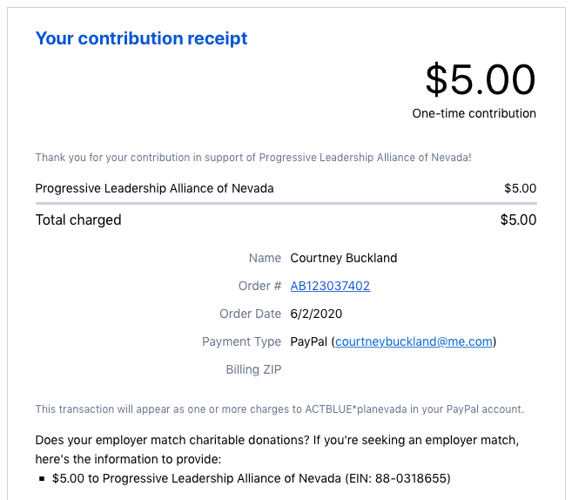Click the line item $5.00 amount
The width and height of the screenshot is (572, 500).
click(x=520, y=188)
